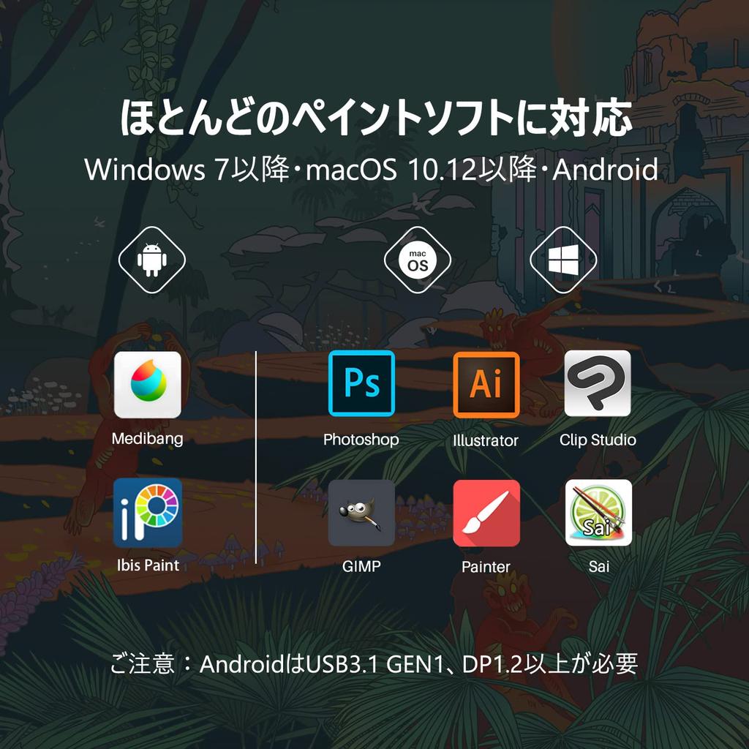
Task: Click the "Illustrator" text label
Action: 486,440
